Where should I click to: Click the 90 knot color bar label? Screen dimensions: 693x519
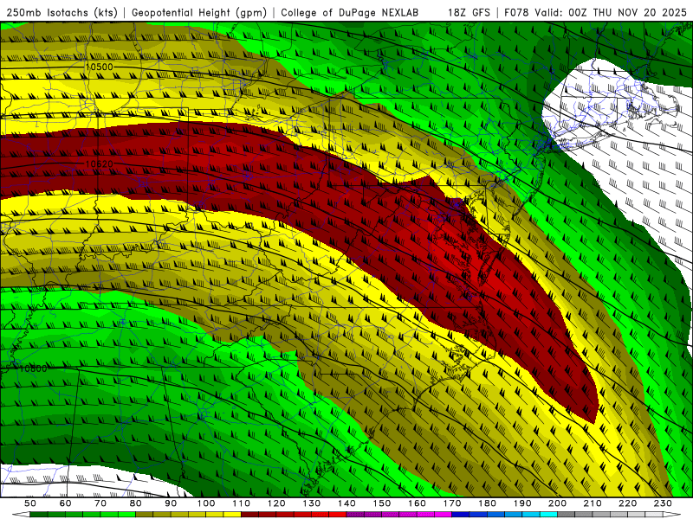click(171, 503)
